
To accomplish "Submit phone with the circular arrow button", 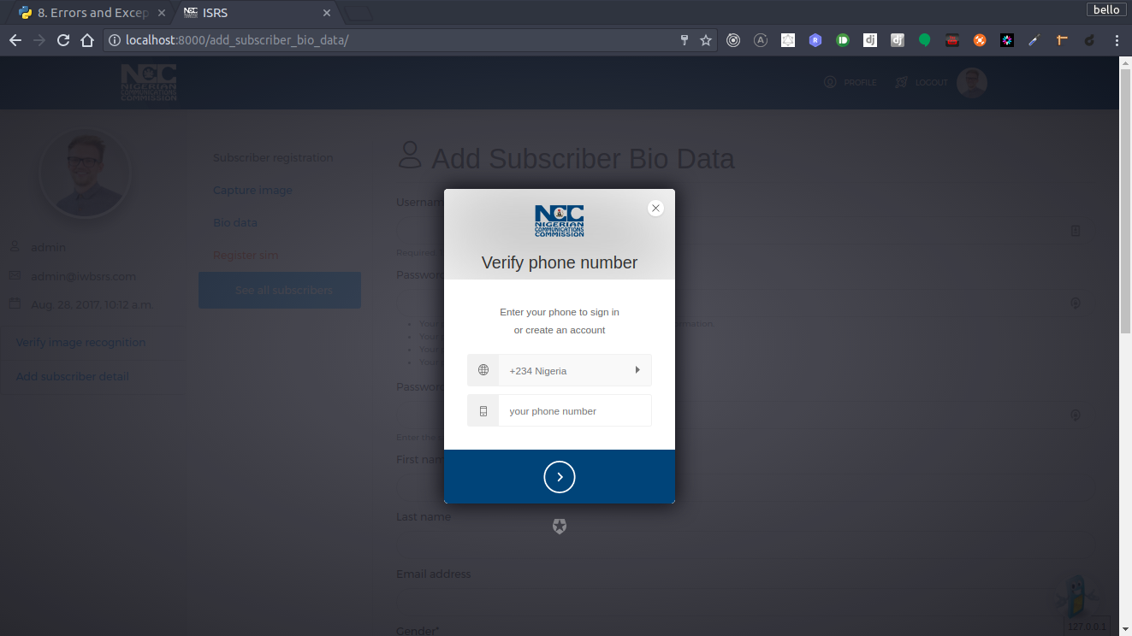I will coord(560,477).
